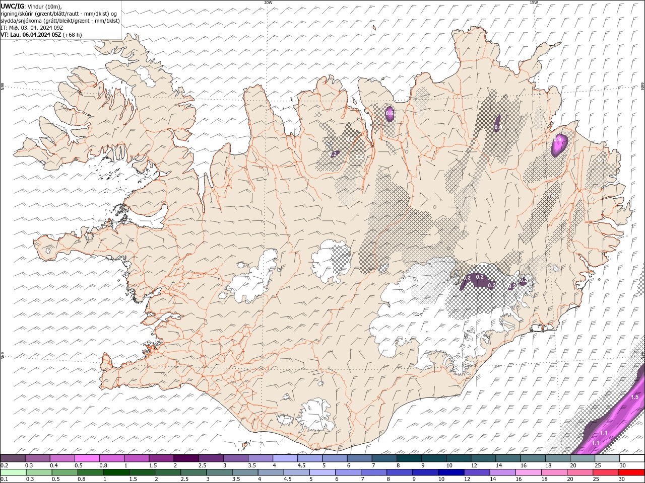Click the 15W longitude label at the top edge
Screen dimensions: 645x483
click(534, 3)
